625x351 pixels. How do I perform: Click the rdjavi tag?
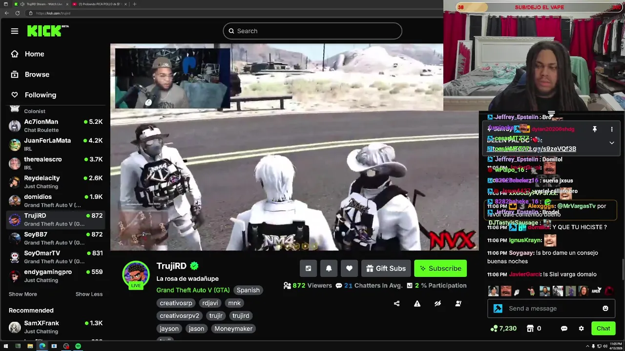210,303
